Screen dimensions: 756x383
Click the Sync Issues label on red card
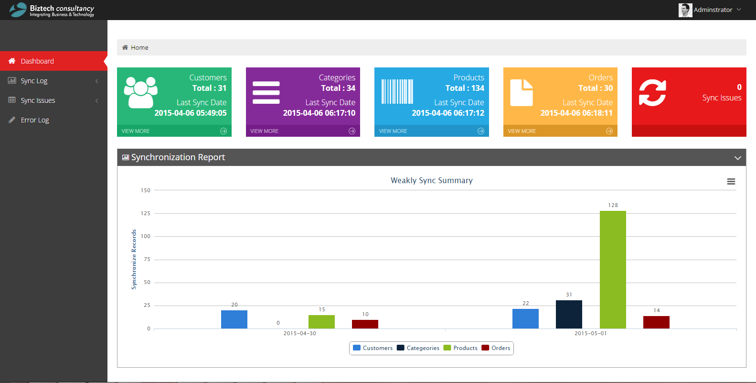click(722, 98)
